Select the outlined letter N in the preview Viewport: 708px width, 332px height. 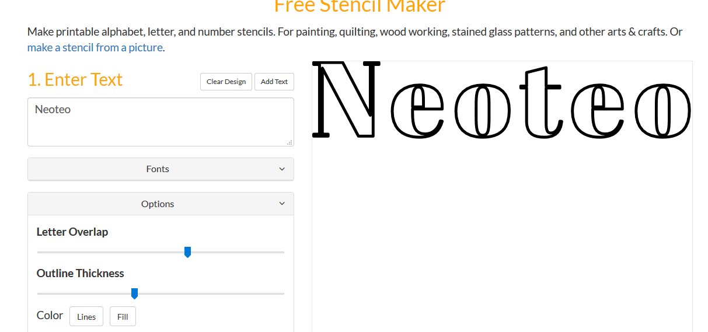click(347, 99)
